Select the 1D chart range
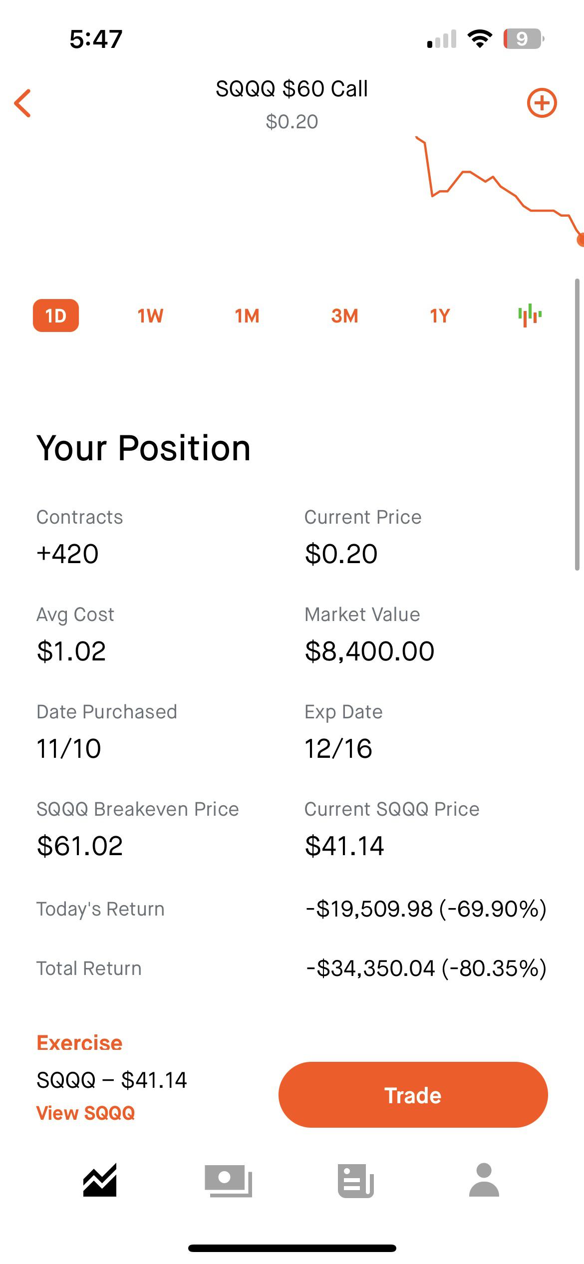Screen dimensions: 584x1264 56,316
